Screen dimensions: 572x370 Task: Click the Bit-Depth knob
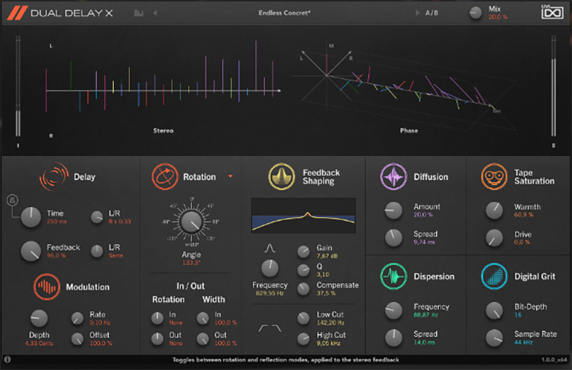pos(494,311)
